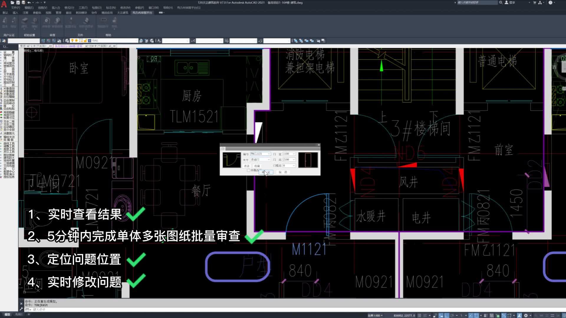Expand the RAIL layer dropdown
566x318 pixels.
pyautogui.click(x=136, y=41)
